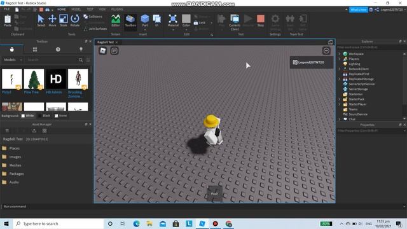This screenshot has width=407, height=229.
Task: Expand the StarterPlayer node
Action: point(339,104)
